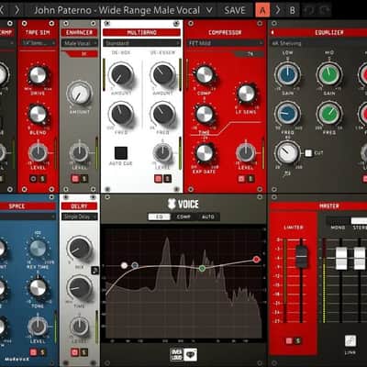Toggle the Delay tempo sync note icon
Screen dimensions: 367x367
95,270
